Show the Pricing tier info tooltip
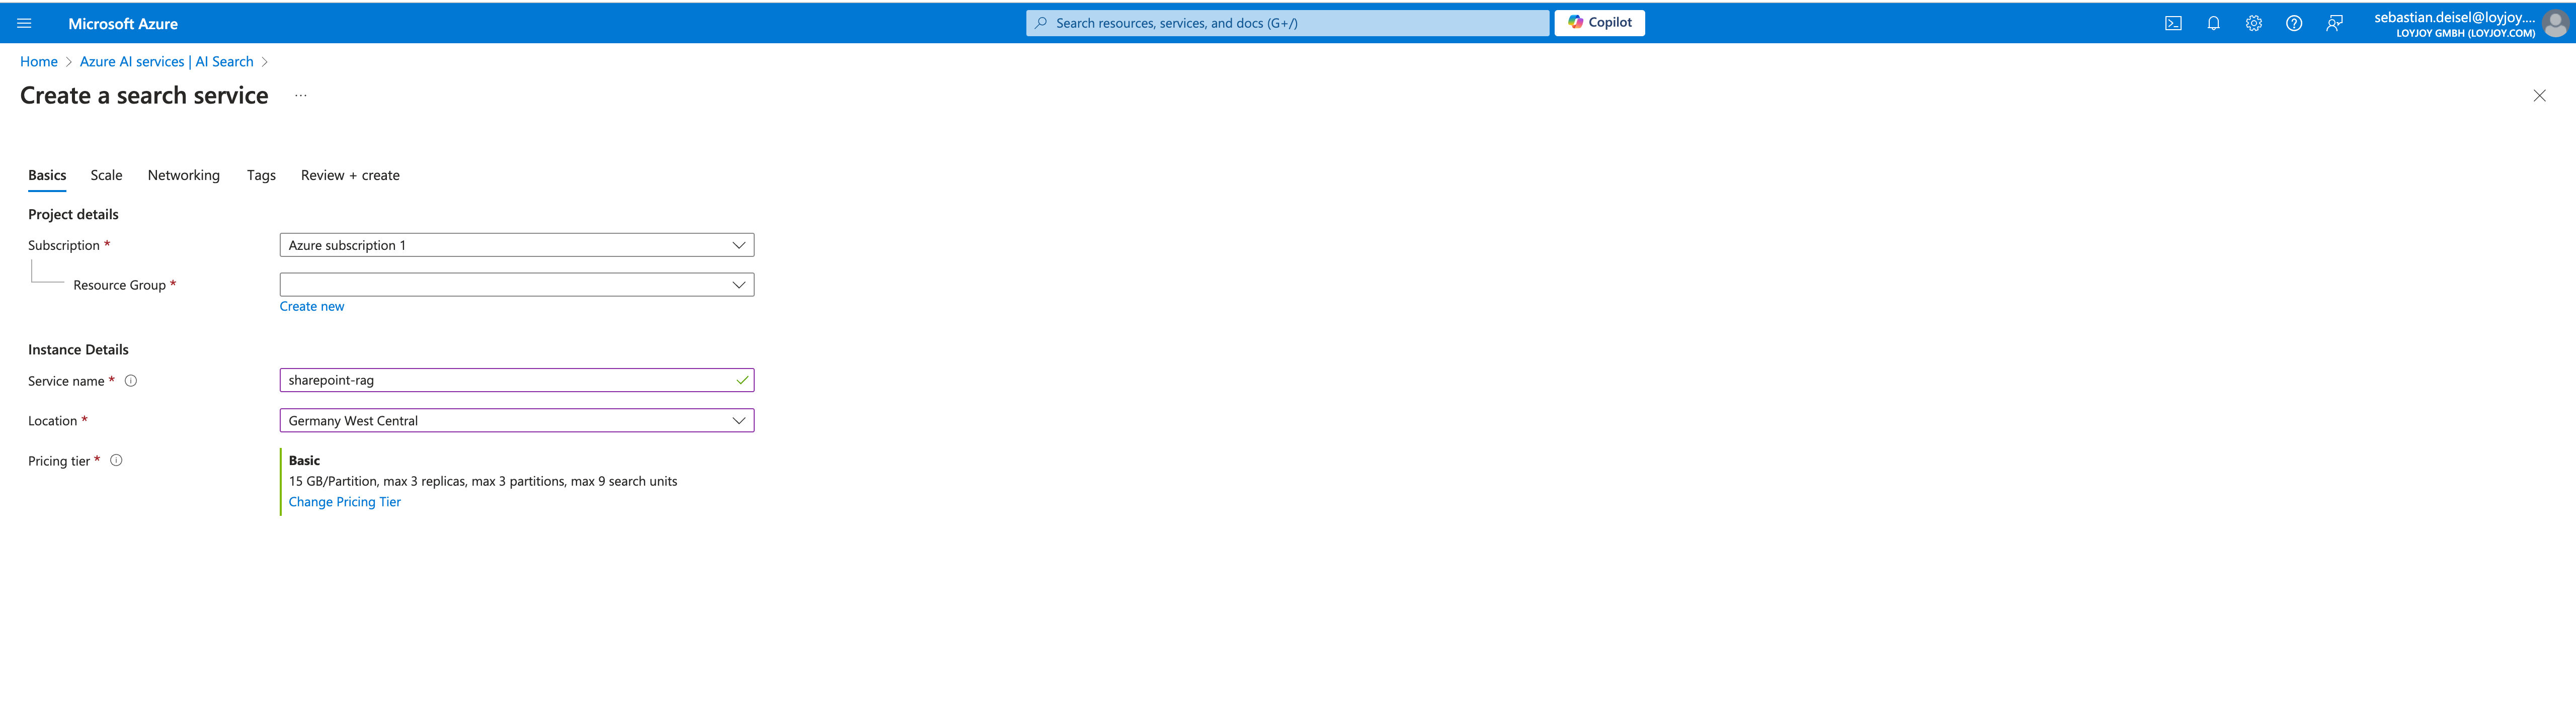2576x727 pixels. [x=116, y=460]
